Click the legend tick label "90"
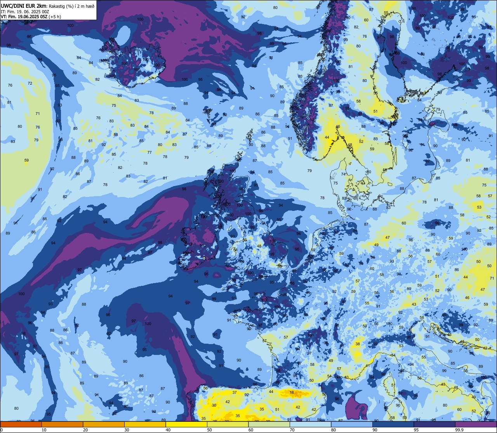The height and width of the screenshot is (433, 497). coord(374,430)
